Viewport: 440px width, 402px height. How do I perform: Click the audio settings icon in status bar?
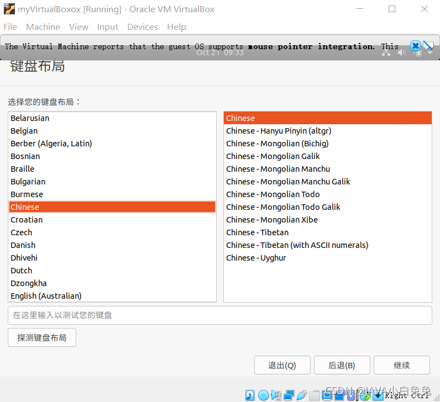(276, 395)
